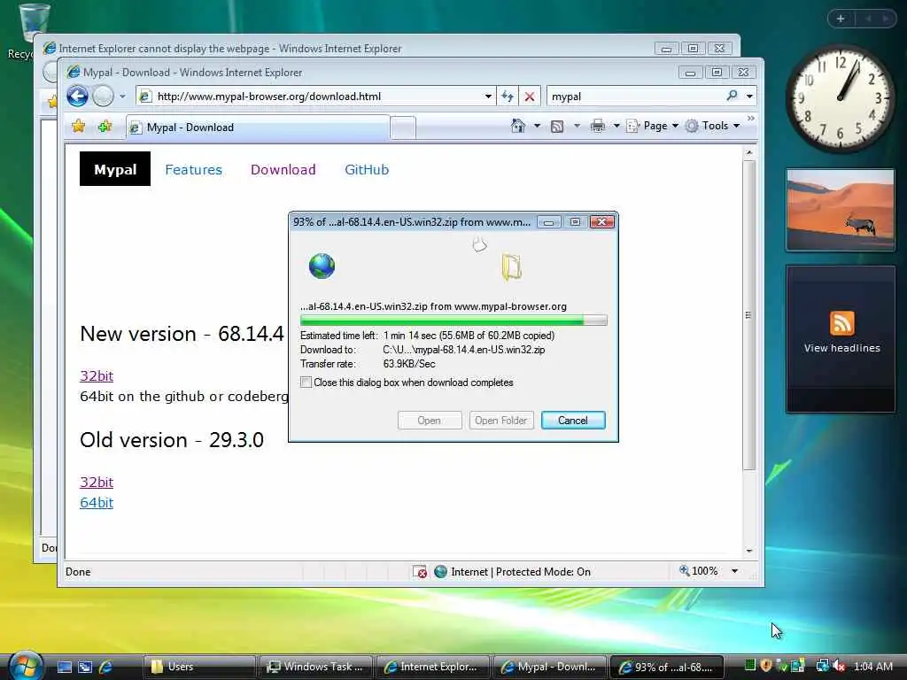907x680 pixels.
Task: Go back with the IE Back arrow
Action: (77, 96)
